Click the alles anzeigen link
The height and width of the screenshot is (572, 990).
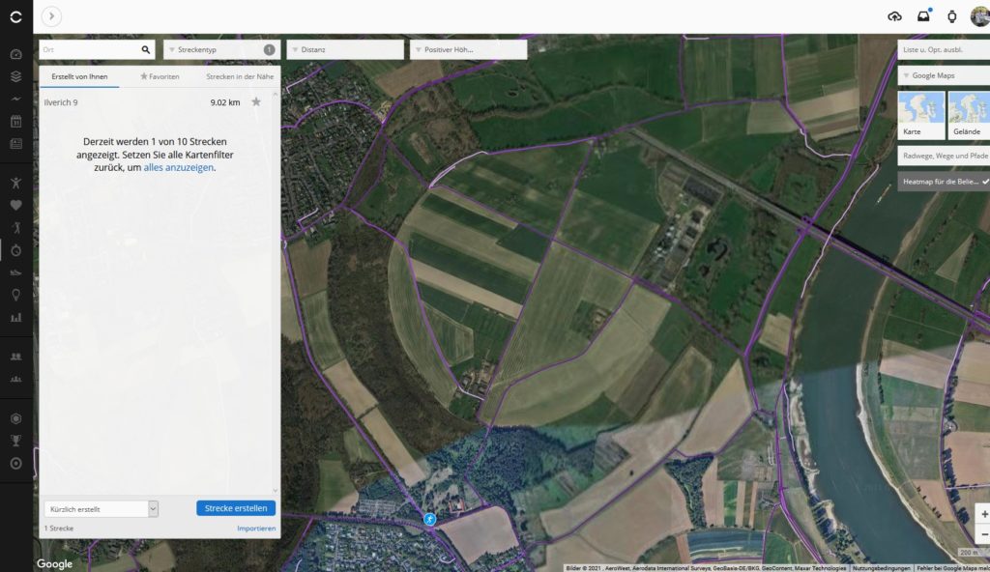tap(178, 167)
